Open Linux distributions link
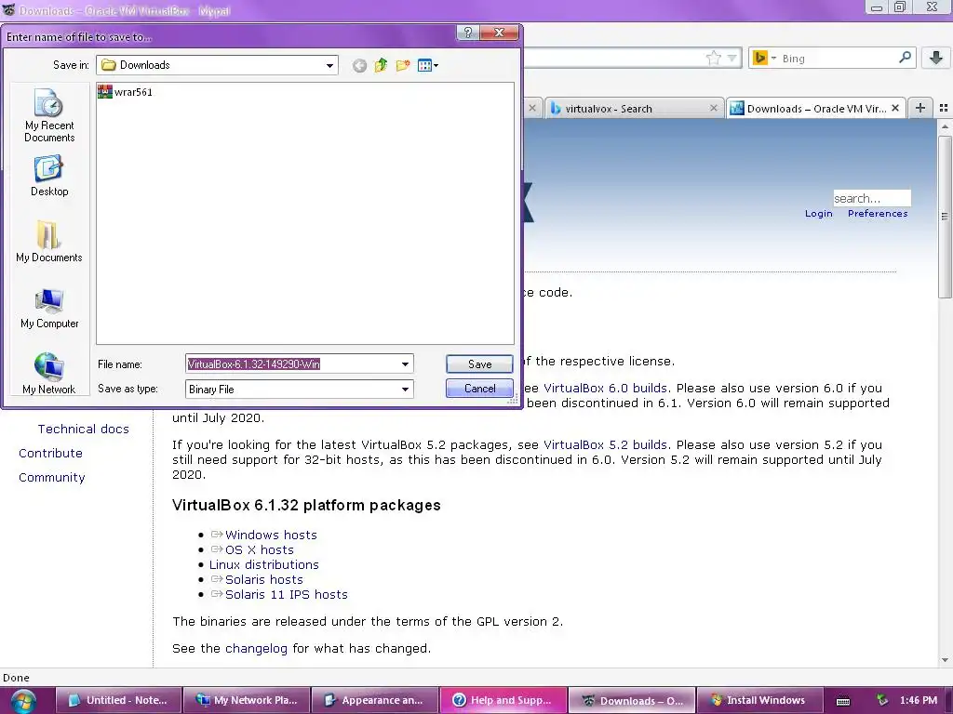This screenshot has width=953, height=714. (263, 564)
